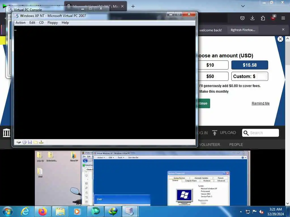Close the donation banner with round X
Image resolution: width=290 pixels, height=217 pixels.
tap(280, 39)
